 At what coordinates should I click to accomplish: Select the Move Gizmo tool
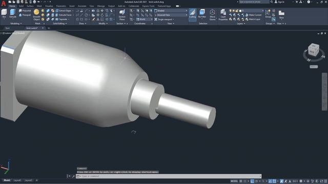(x=212, y=15)
